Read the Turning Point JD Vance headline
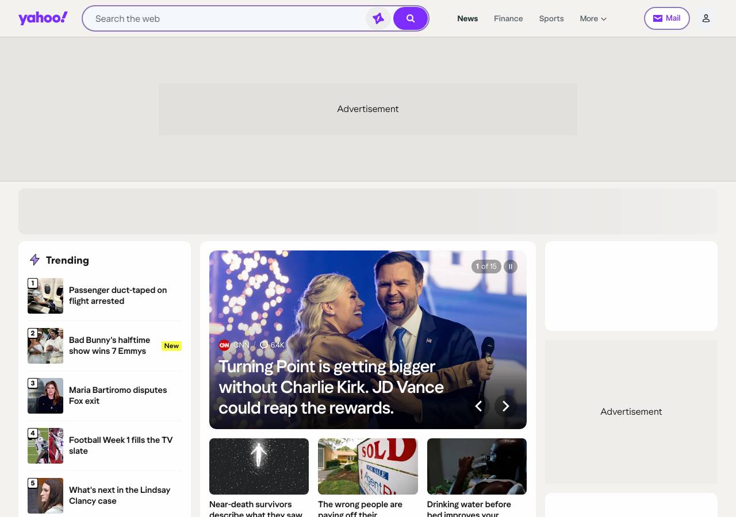Screen dimensions: 736x517 click(331, 387)
